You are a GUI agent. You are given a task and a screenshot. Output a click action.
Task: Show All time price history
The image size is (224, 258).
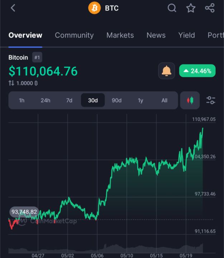click(164, 100)
